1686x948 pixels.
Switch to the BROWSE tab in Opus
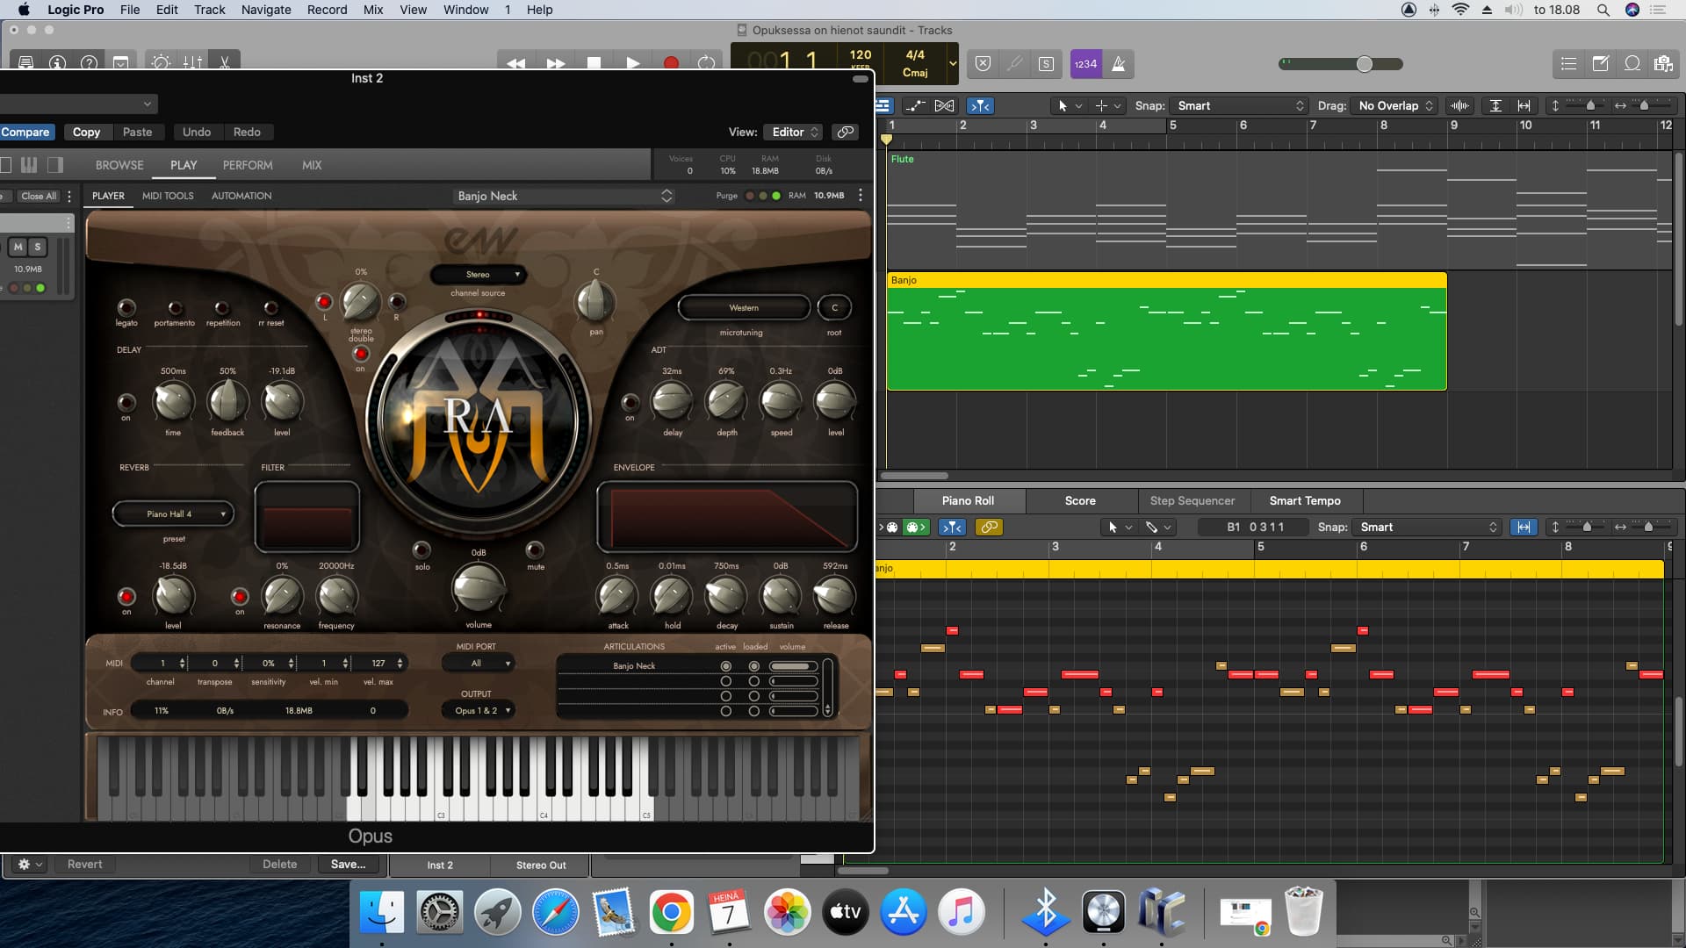point(119,165)
